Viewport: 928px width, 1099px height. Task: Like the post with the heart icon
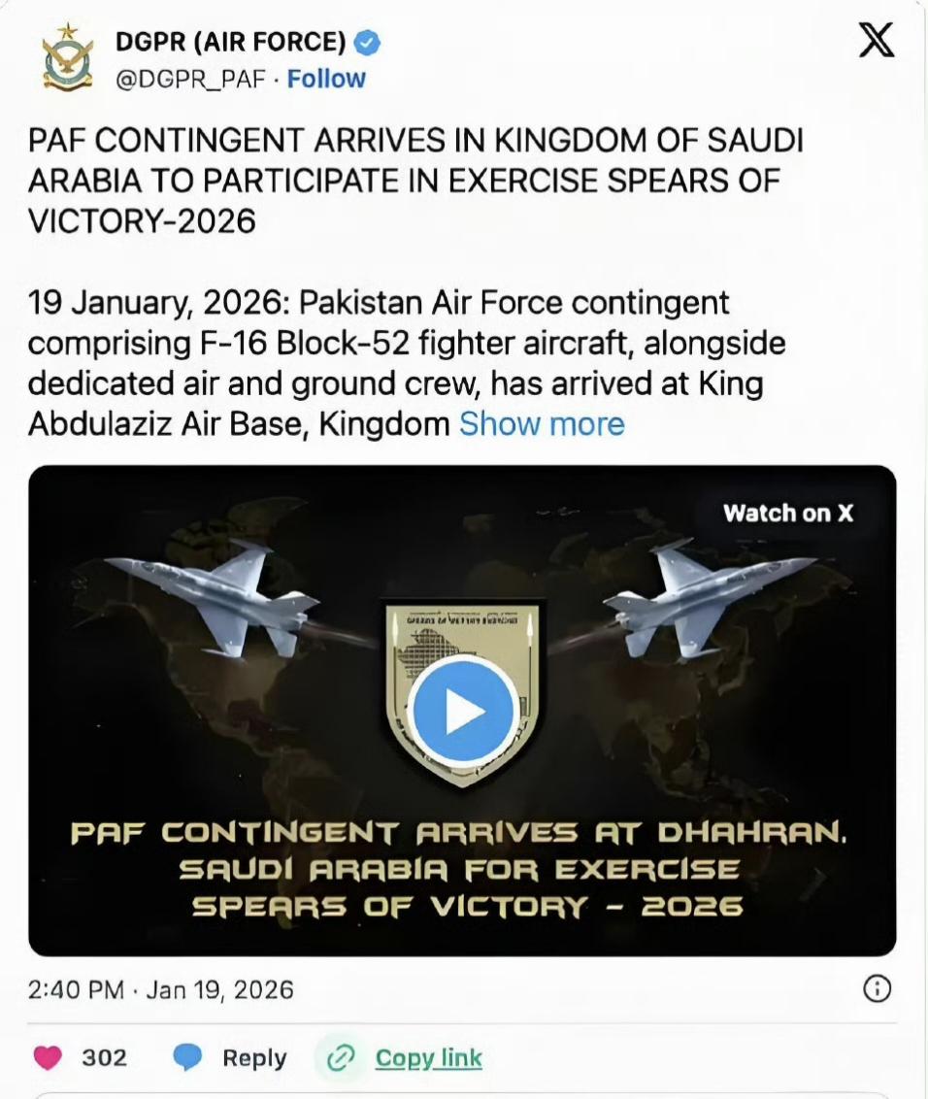[x=48, y=1057]
